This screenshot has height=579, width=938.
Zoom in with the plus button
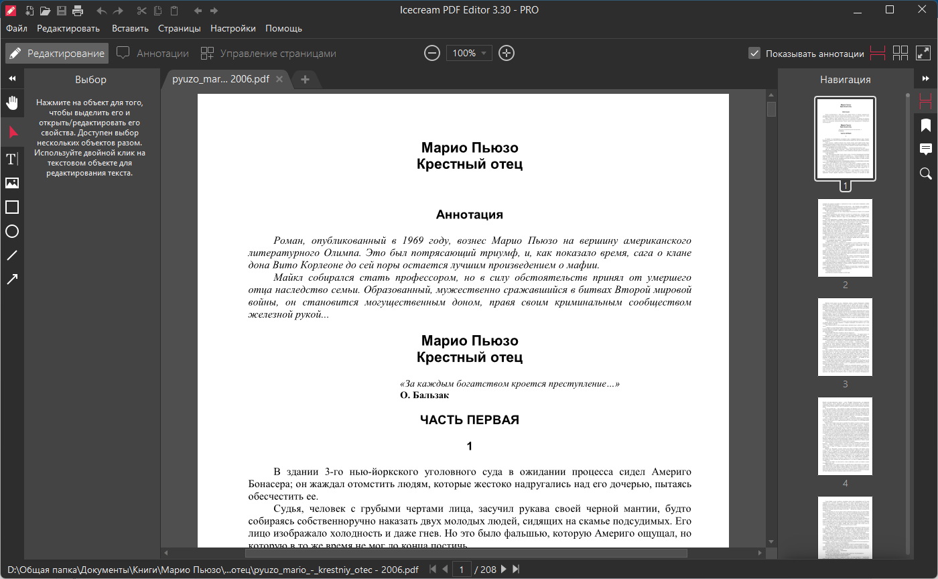pyautogui.click(x=507, y=53)
